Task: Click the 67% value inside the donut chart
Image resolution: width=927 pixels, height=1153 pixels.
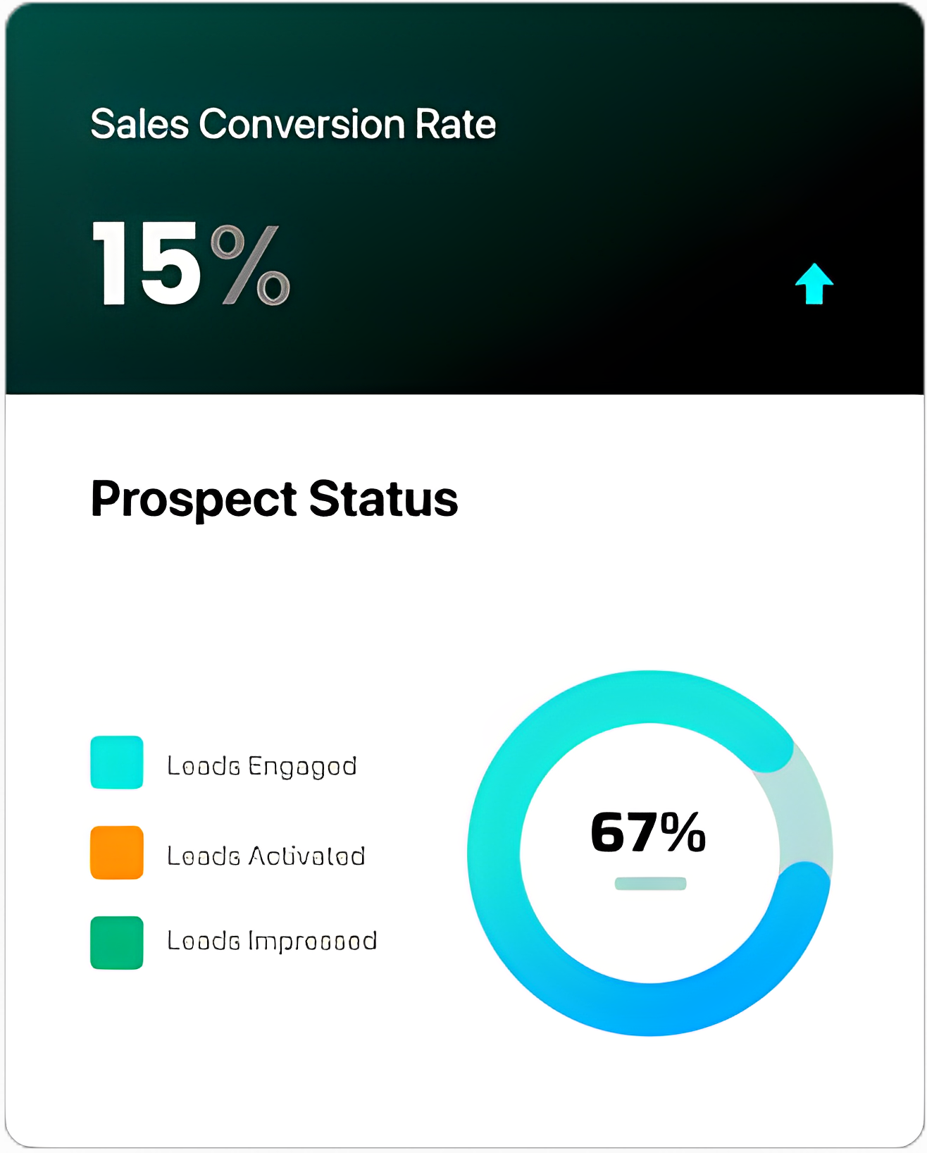Action: tap(647, 832)
